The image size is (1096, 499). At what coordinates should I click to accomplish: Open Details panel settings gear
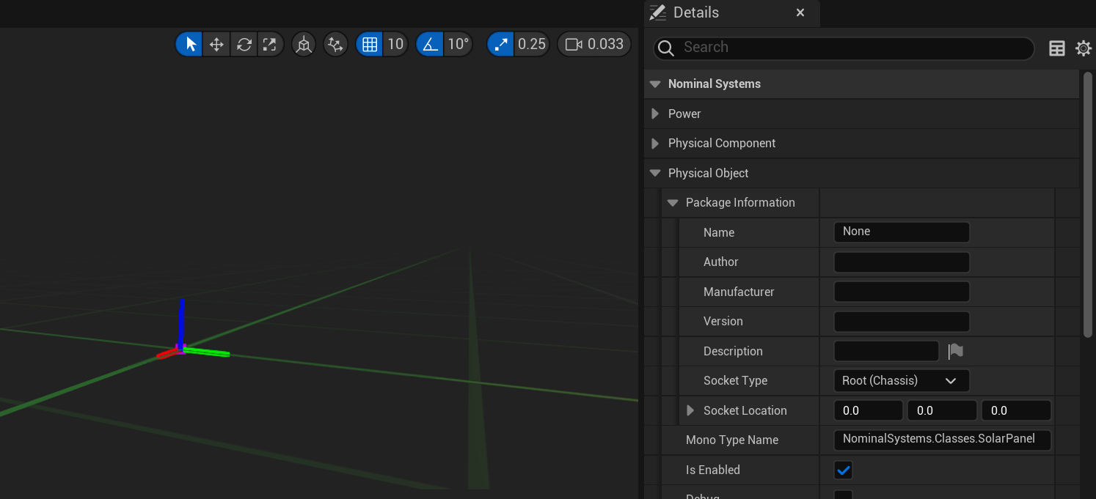click(1084, 48)
